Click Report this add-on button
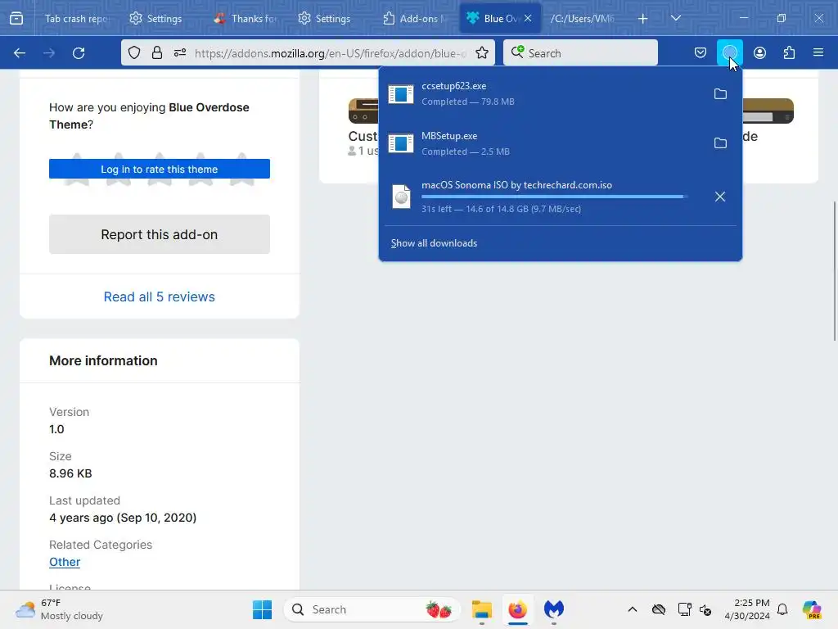Screen dimensions: 838x629 pyautogui.click(x=160, y=234)
